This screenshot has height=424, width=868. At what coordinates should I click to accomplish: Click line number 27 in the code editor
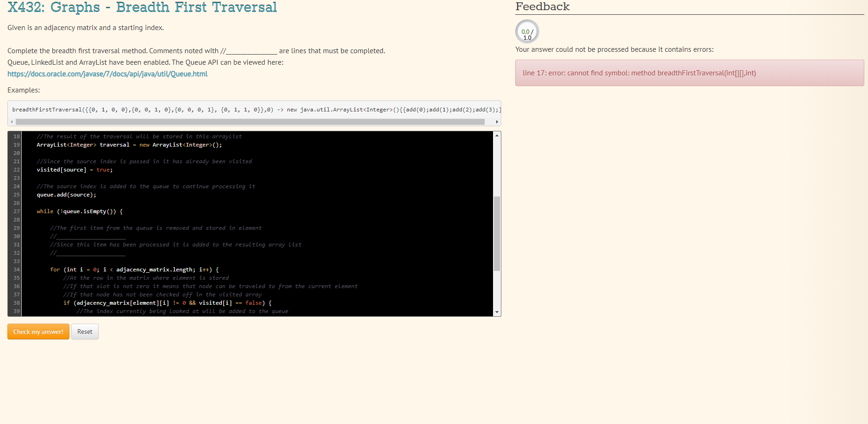coord(16,211)
